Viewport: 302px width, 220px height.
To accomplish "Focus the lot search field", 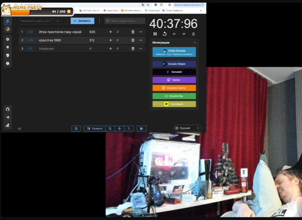I will [125, 21].
